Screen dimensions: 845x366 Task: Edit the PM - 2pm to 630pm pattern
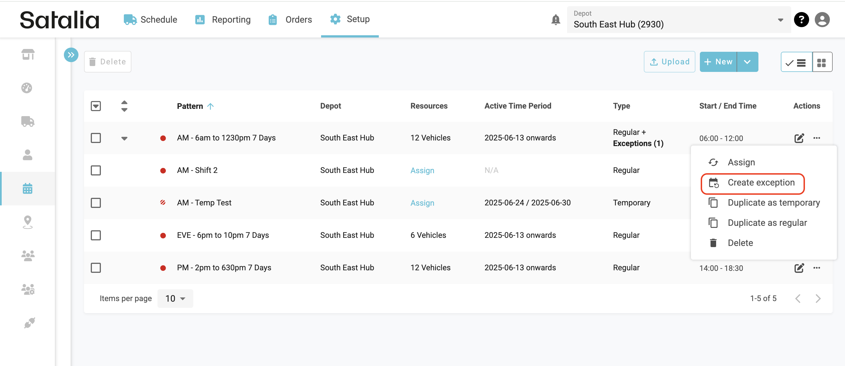[x=799, y=268]
